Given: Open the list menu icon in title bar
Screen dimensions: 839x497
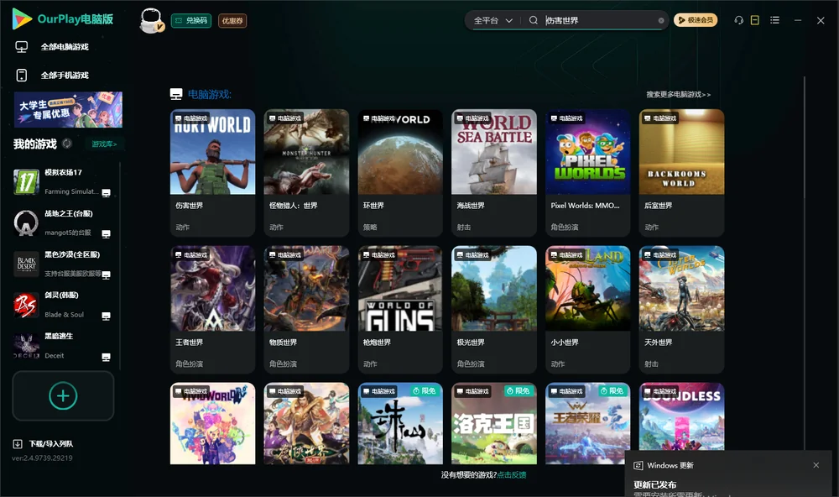Looking at the screenshot, I should (774, 20).
